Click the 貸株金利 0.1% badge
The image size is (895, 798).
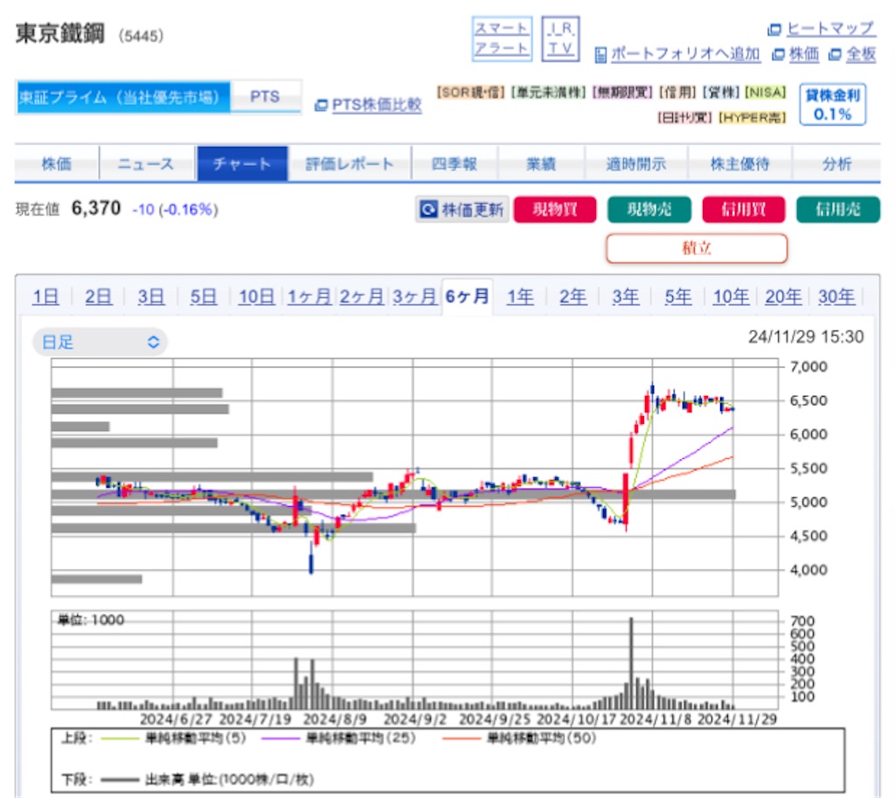tap(832, 105)
